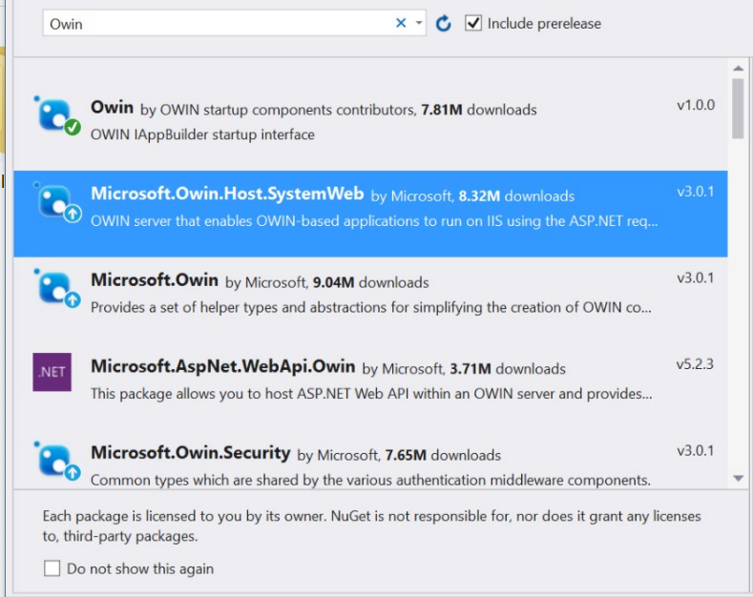
Task: Click the scrollbar down arrow
Action: click(738, 478)
